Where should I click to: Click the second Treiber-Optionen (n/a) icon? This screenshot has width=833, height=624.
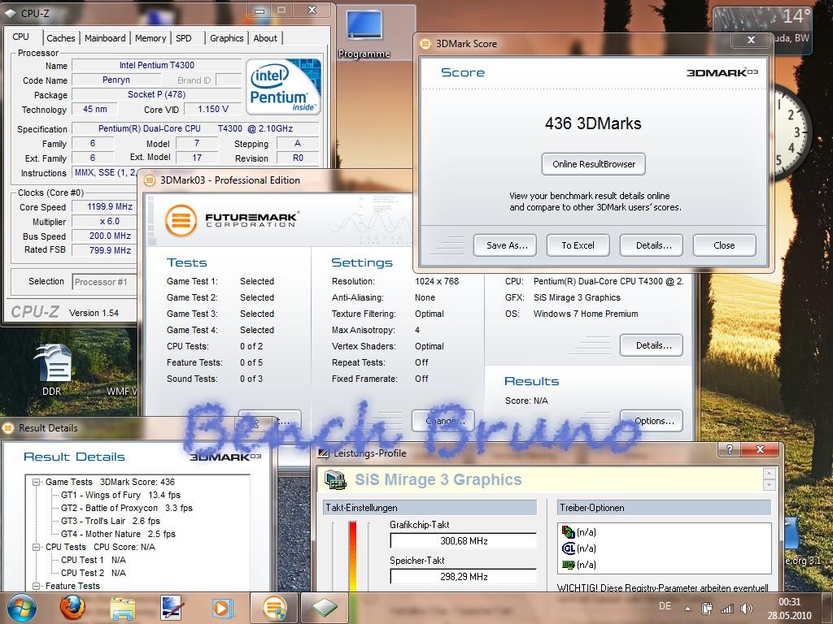click(x=569, y=548)
